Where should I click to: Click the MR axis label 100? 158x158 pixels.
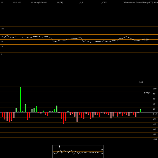(x=155, y=89)
